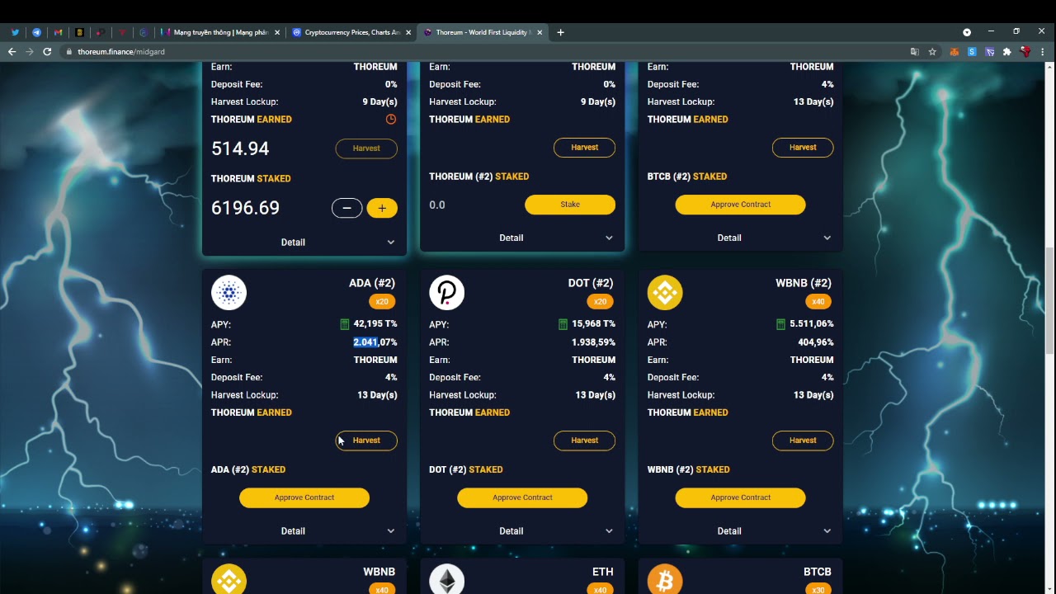Approve Contract for ADA (#2)
The width and height of the screenshot is (1056, 594).
[x=304, y=497]
